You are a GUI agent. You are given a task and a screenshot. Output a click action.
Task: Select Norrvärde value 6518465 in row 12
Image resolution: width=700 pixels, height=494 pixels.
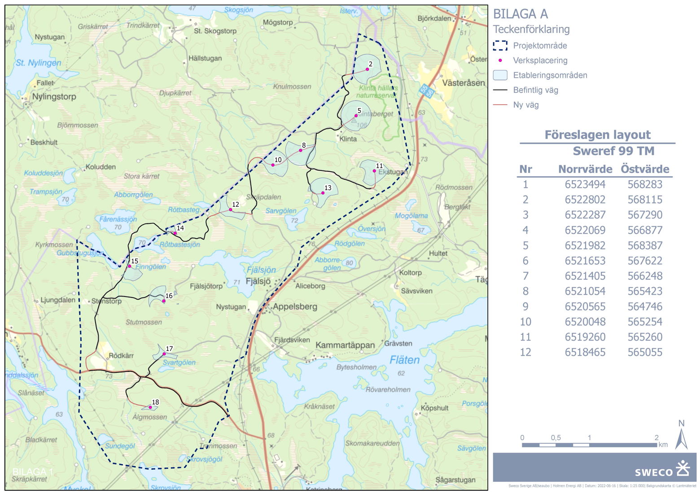coord(585,352)
